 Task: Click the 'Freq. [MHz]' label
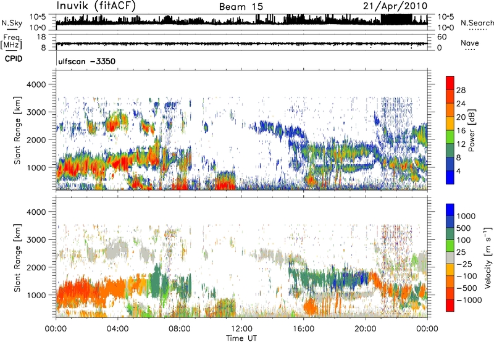click(12, 42)
